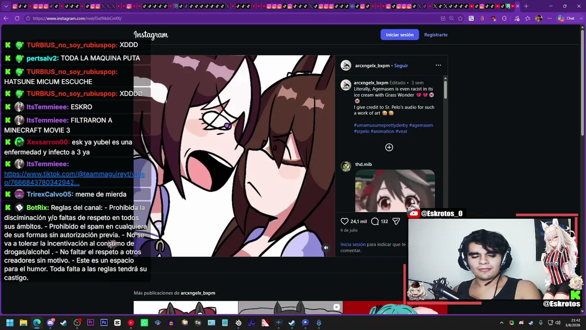Image resolution: width=586 pixels, height=330 pixels.
Task: Open the TURBIUS_no_soy_rubiuspop name on the HATSUNE message
Action: tap(72, 72)
